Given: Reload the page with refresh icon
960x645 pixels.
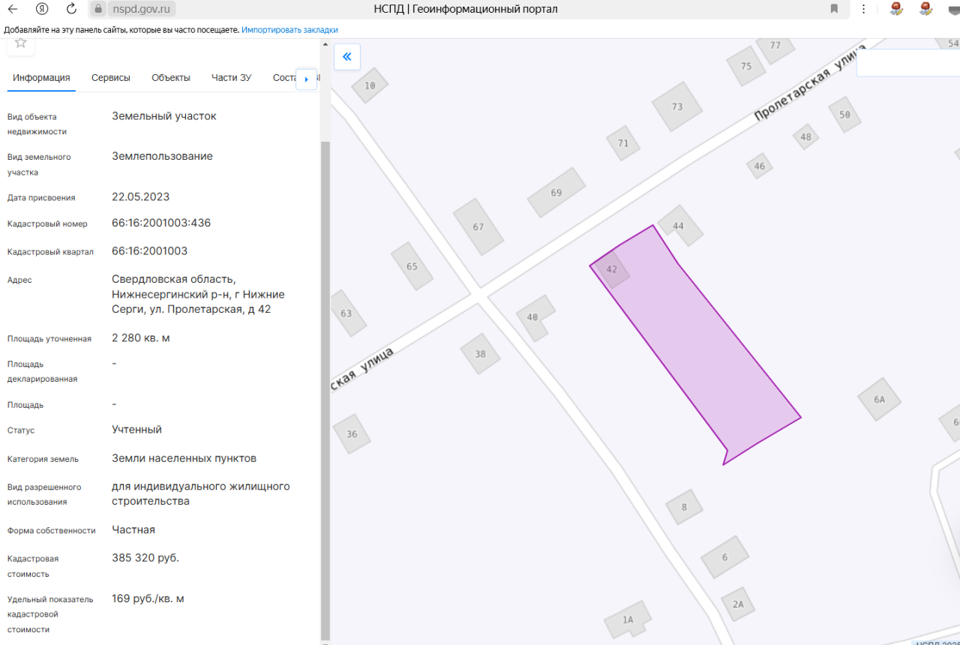Looking at the screenshot, I should 71,9.
